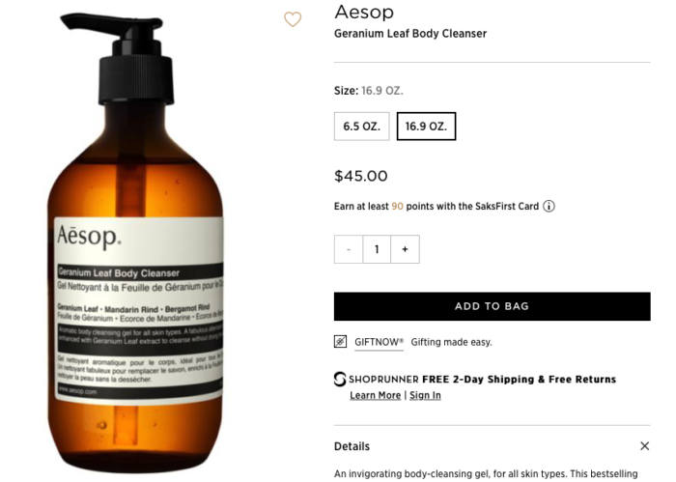Viewport: 676px width, 482px height.
Task: Click the quantity number field
Action: (377, 249)
